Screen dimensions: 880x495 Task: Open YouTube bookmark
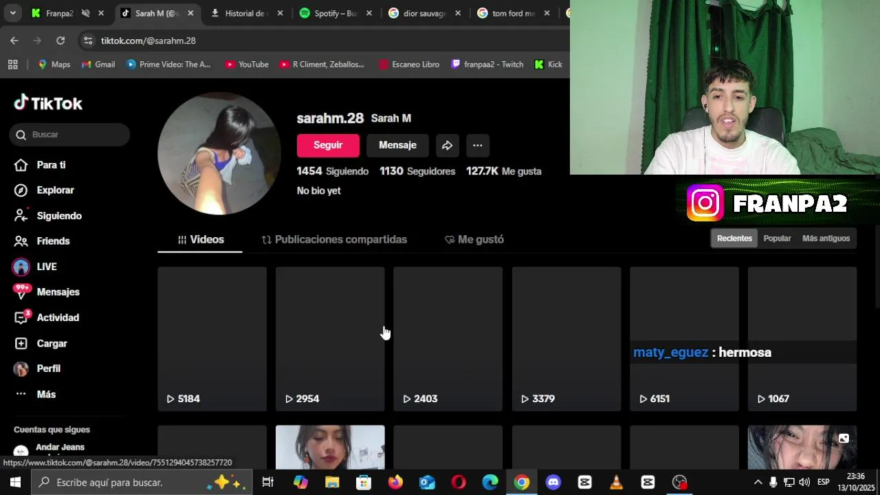[x=246, y=65]
